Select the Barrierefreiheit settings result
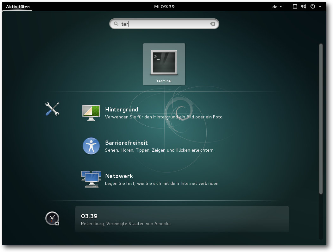The height and width of the screenshot is (252, 333). pyautogui.click(x=182, y=146)
